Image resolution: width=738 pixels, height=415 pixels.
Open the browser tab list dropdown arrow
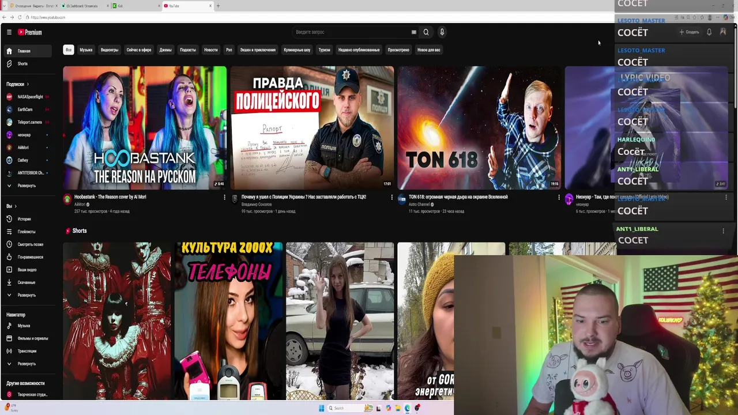(4, 6)
